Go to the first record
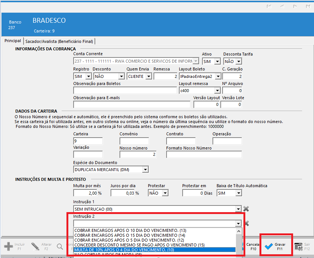The width and height of the screenshot is (314, 258). 269,6
